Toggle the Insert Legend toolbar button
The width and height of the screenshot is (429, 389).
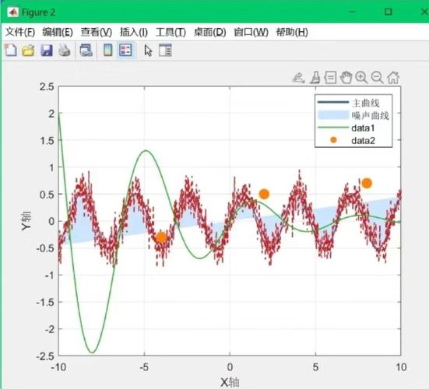[x=125, y=51]
